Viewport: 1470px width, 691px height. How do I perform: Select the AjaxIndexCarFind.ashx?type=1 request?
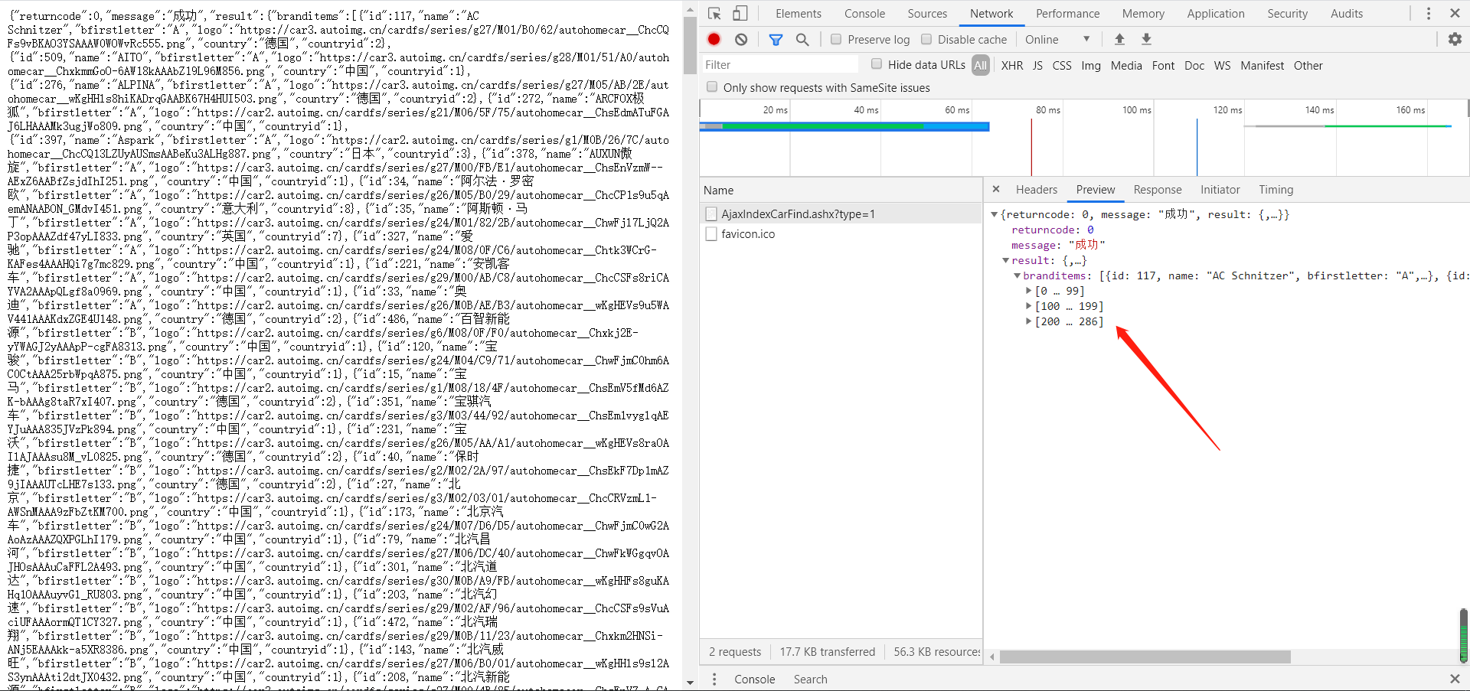pos(841,214)
